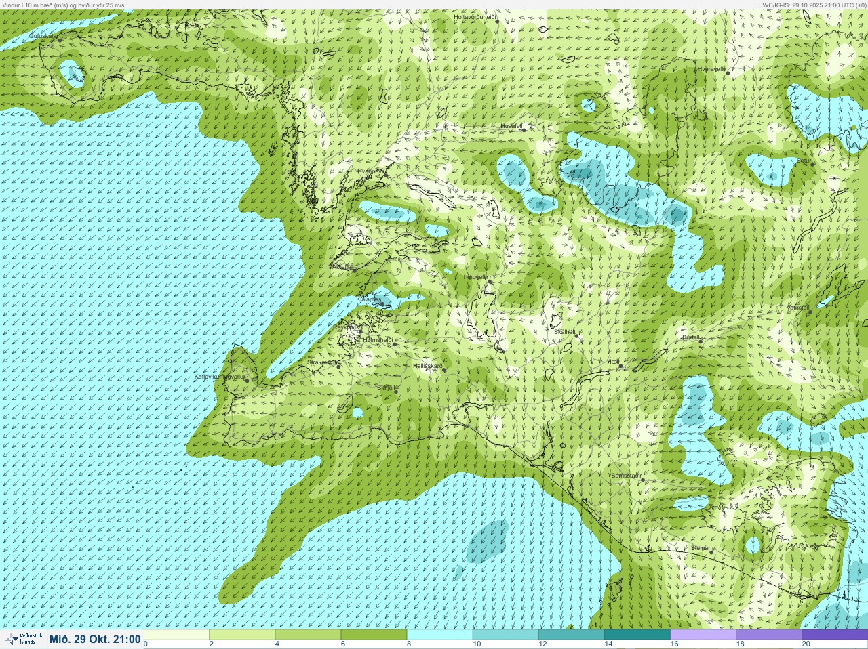868x649 pixels.
Task: Select the Vatnsfell station label
Action: tap(798, 307)
